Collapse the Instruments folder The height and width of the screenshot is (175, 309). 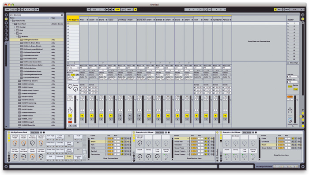pos(11,21)
